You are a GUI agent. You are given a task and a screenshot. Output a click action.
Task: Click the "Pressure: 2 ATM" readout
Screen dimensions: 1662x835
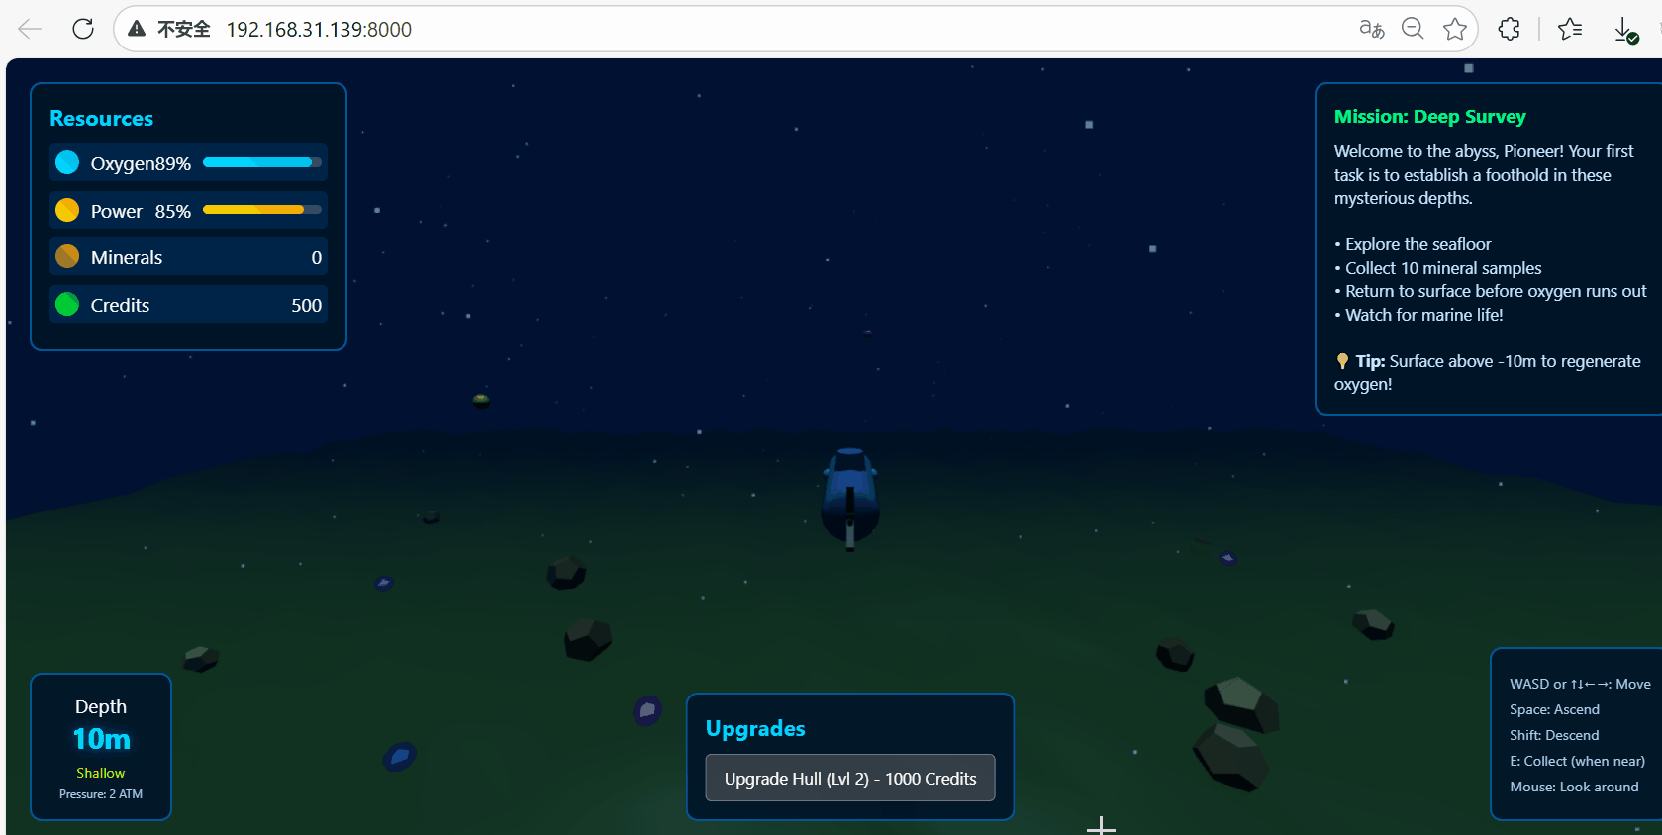click(x=101, y=794)
